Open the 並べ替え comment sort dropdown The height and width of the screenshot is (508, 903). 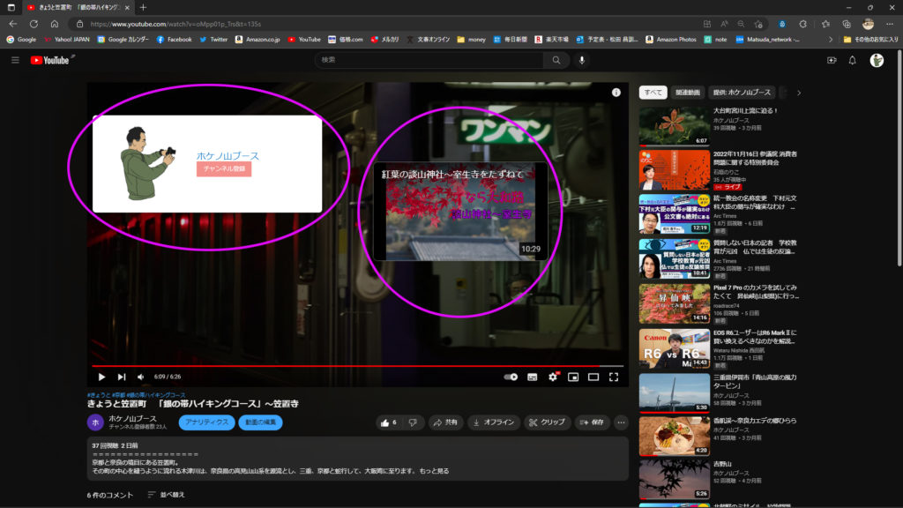[166, 495]
